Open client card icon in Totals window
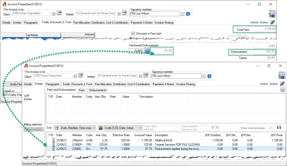This screenshot has height=166, width=287. pyautogui.click(x=59, y=13)
